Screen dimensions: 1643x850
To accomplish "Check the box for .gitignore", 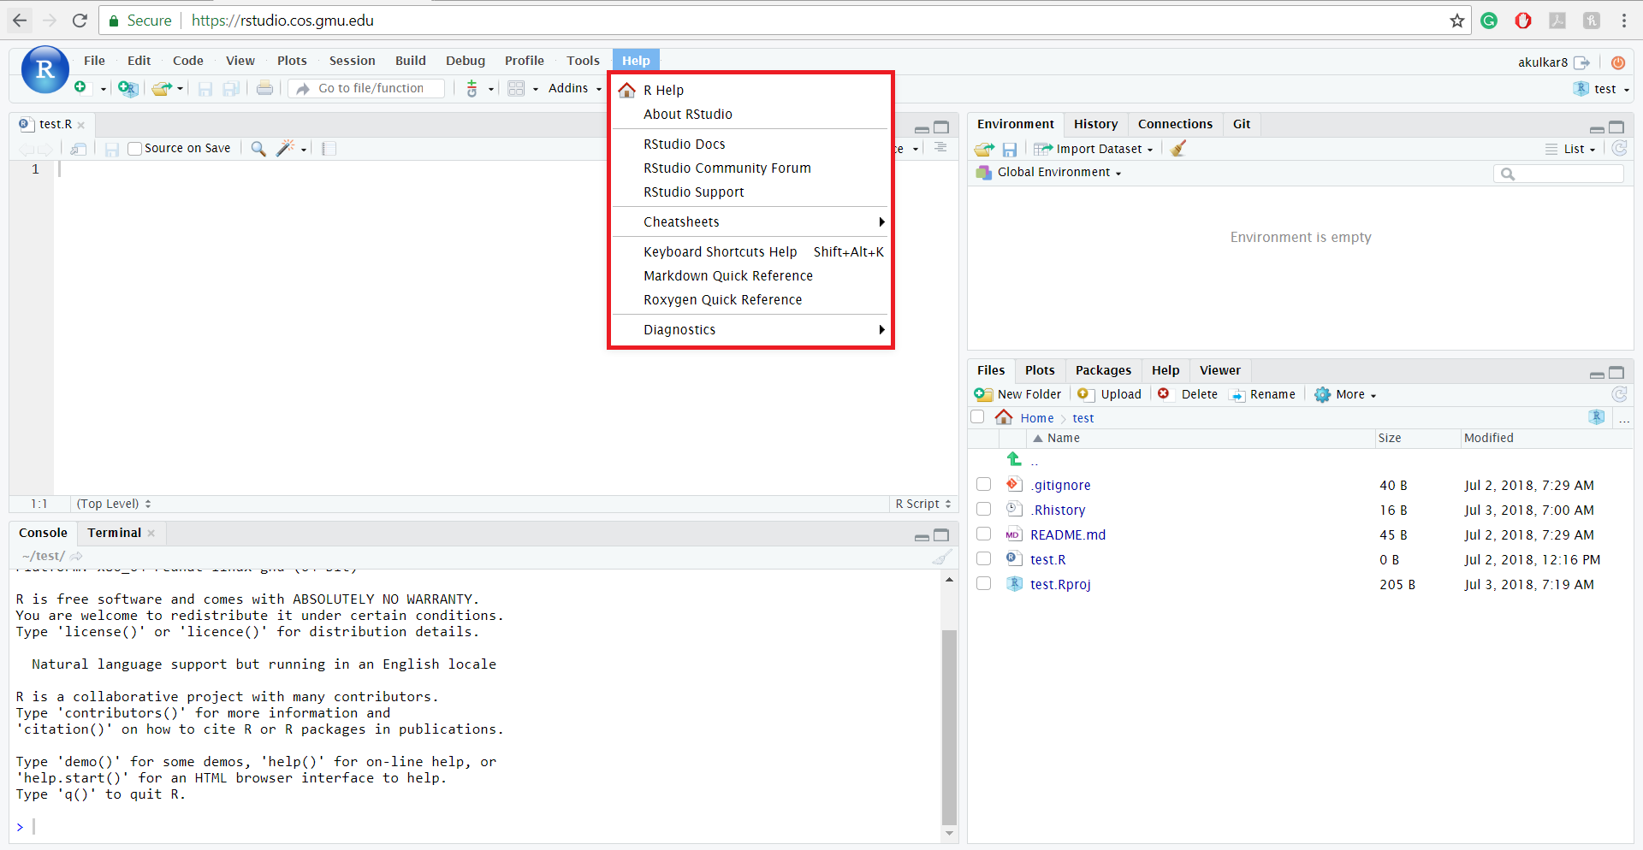I will point(984,485).
